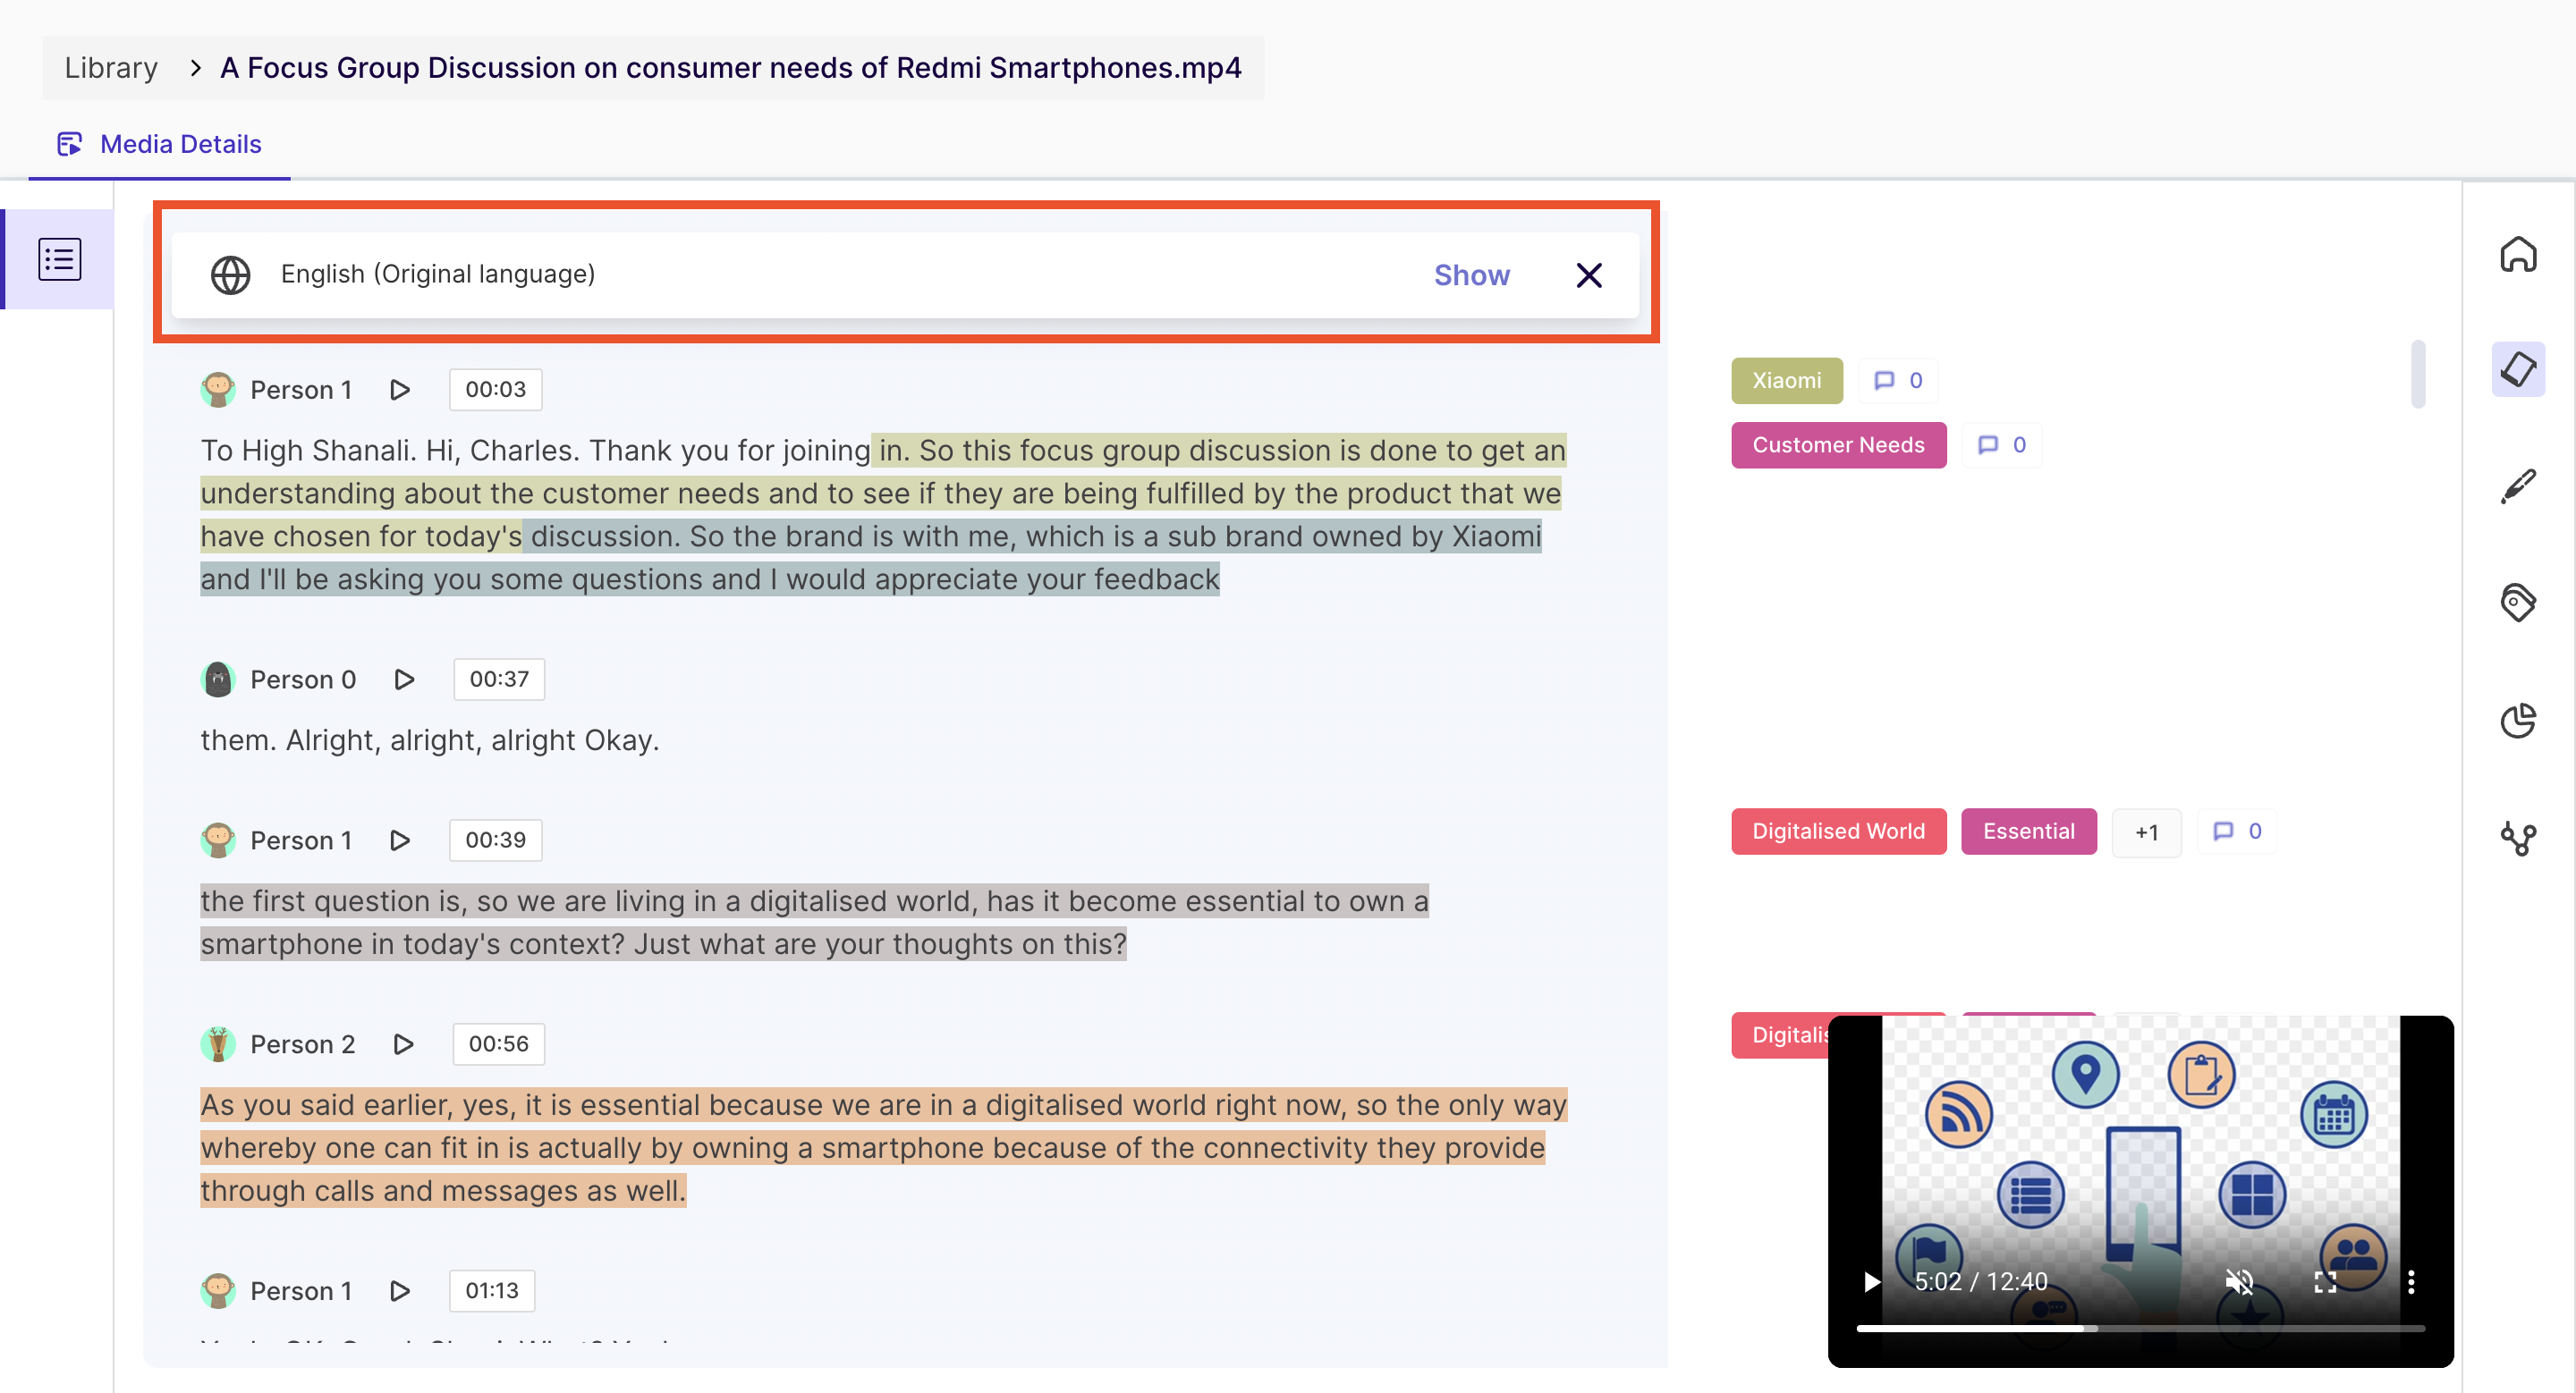Go to Library breadcrumb
Image resolution: width=2576 pixels, height=1393 pixels.
[111, 68]
